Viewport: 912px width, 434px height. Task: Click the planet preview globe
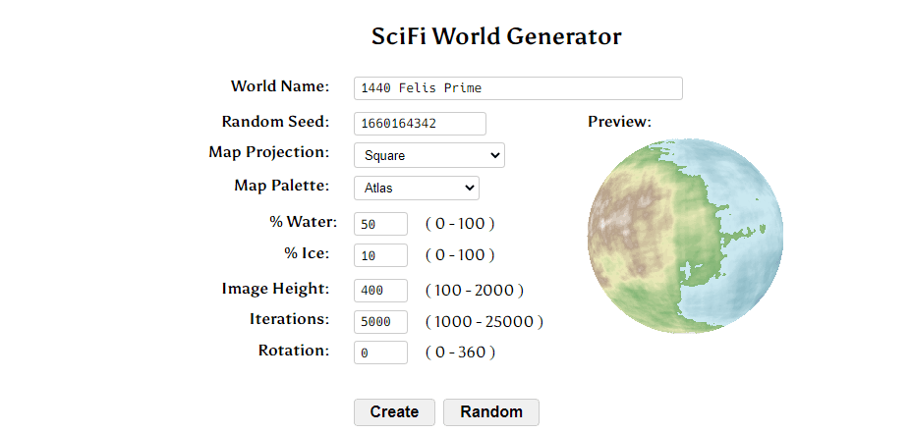click(685, 236)
